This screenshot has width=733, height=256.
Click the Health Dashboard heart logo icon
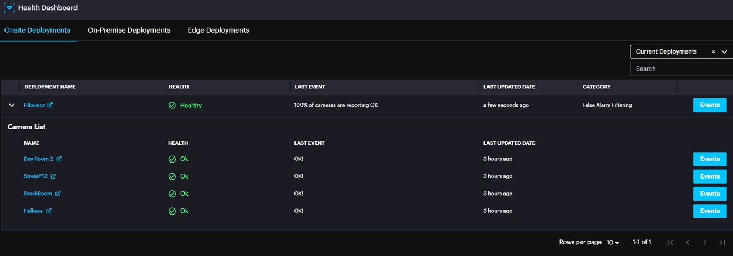pos(9,8)
